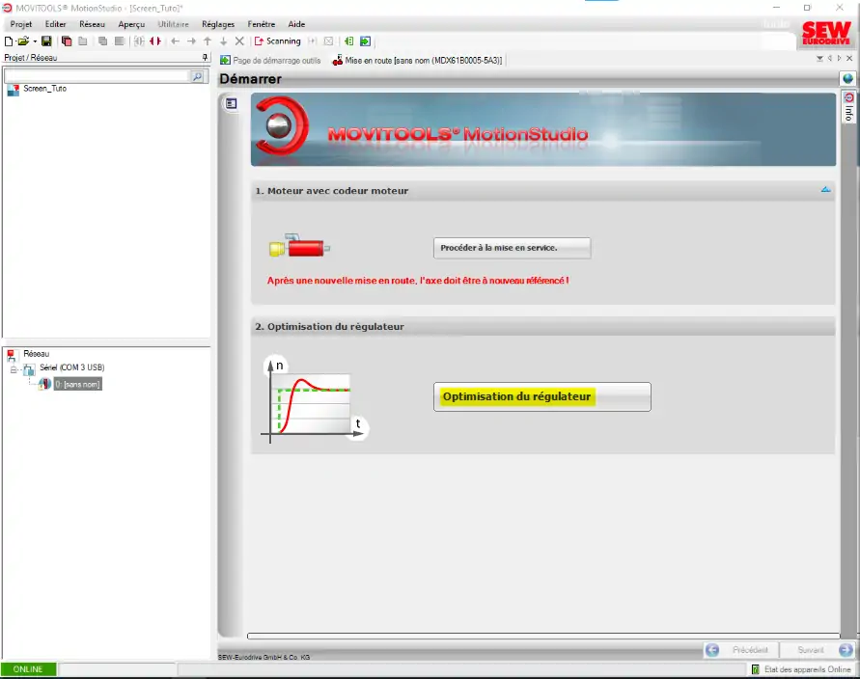Open the folder dropdown arrow in the toolbar
860x679 pixels.
[35, 41]
